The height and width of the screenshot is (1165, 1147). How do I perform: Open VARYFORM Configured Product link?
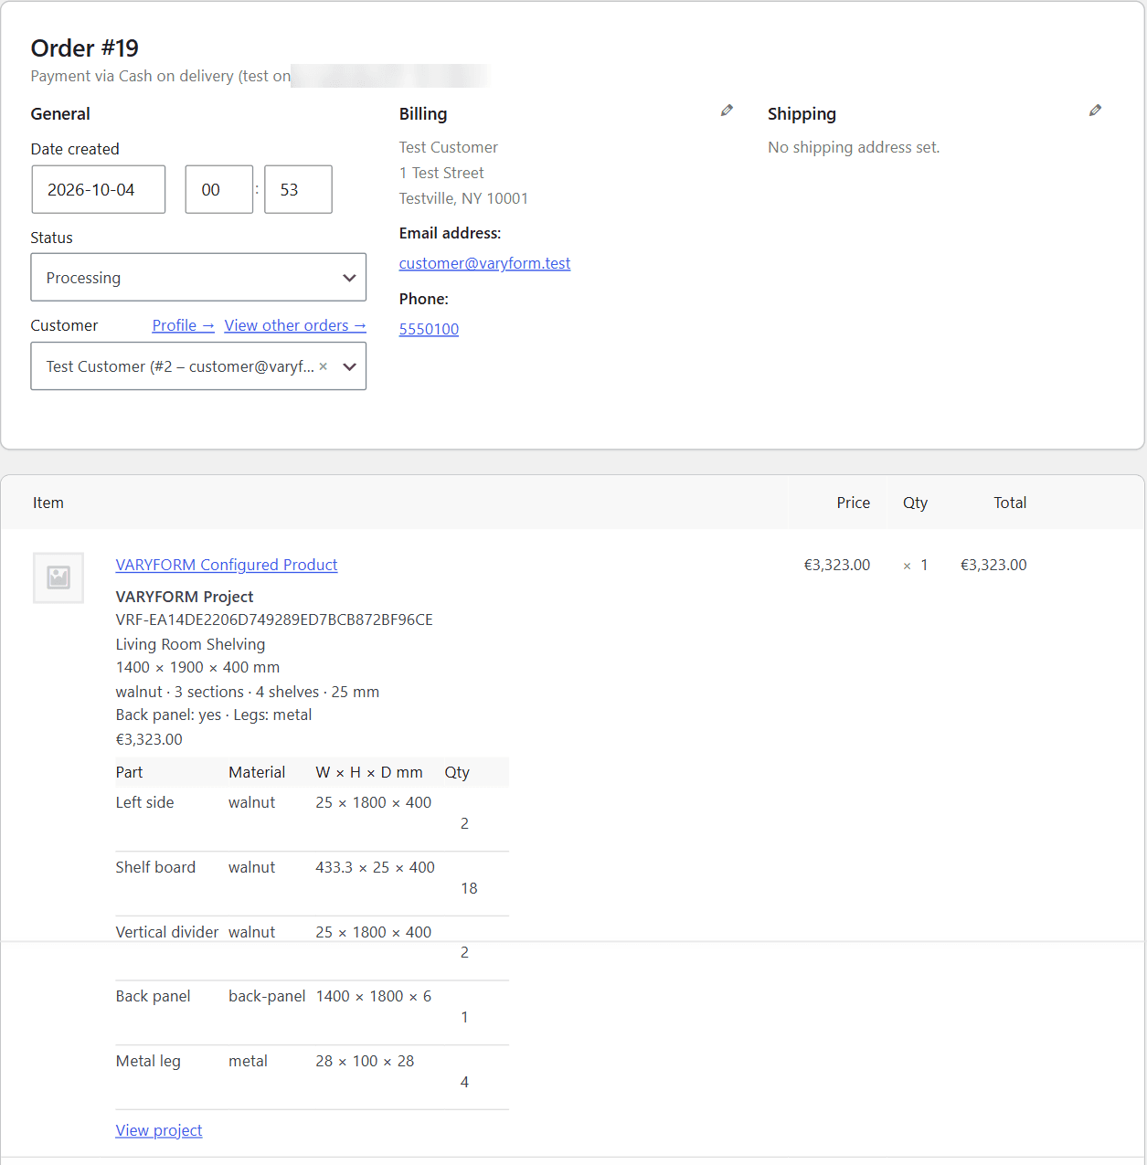(x=227, y=565)
